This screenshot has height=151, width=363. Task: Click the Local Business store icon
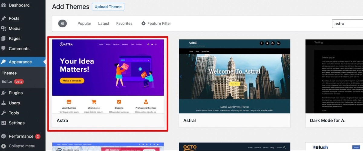point(69,102)
